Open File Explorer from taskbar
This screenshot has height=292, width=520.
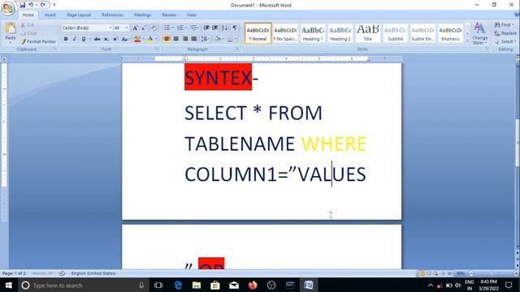[x=197, y=285]
